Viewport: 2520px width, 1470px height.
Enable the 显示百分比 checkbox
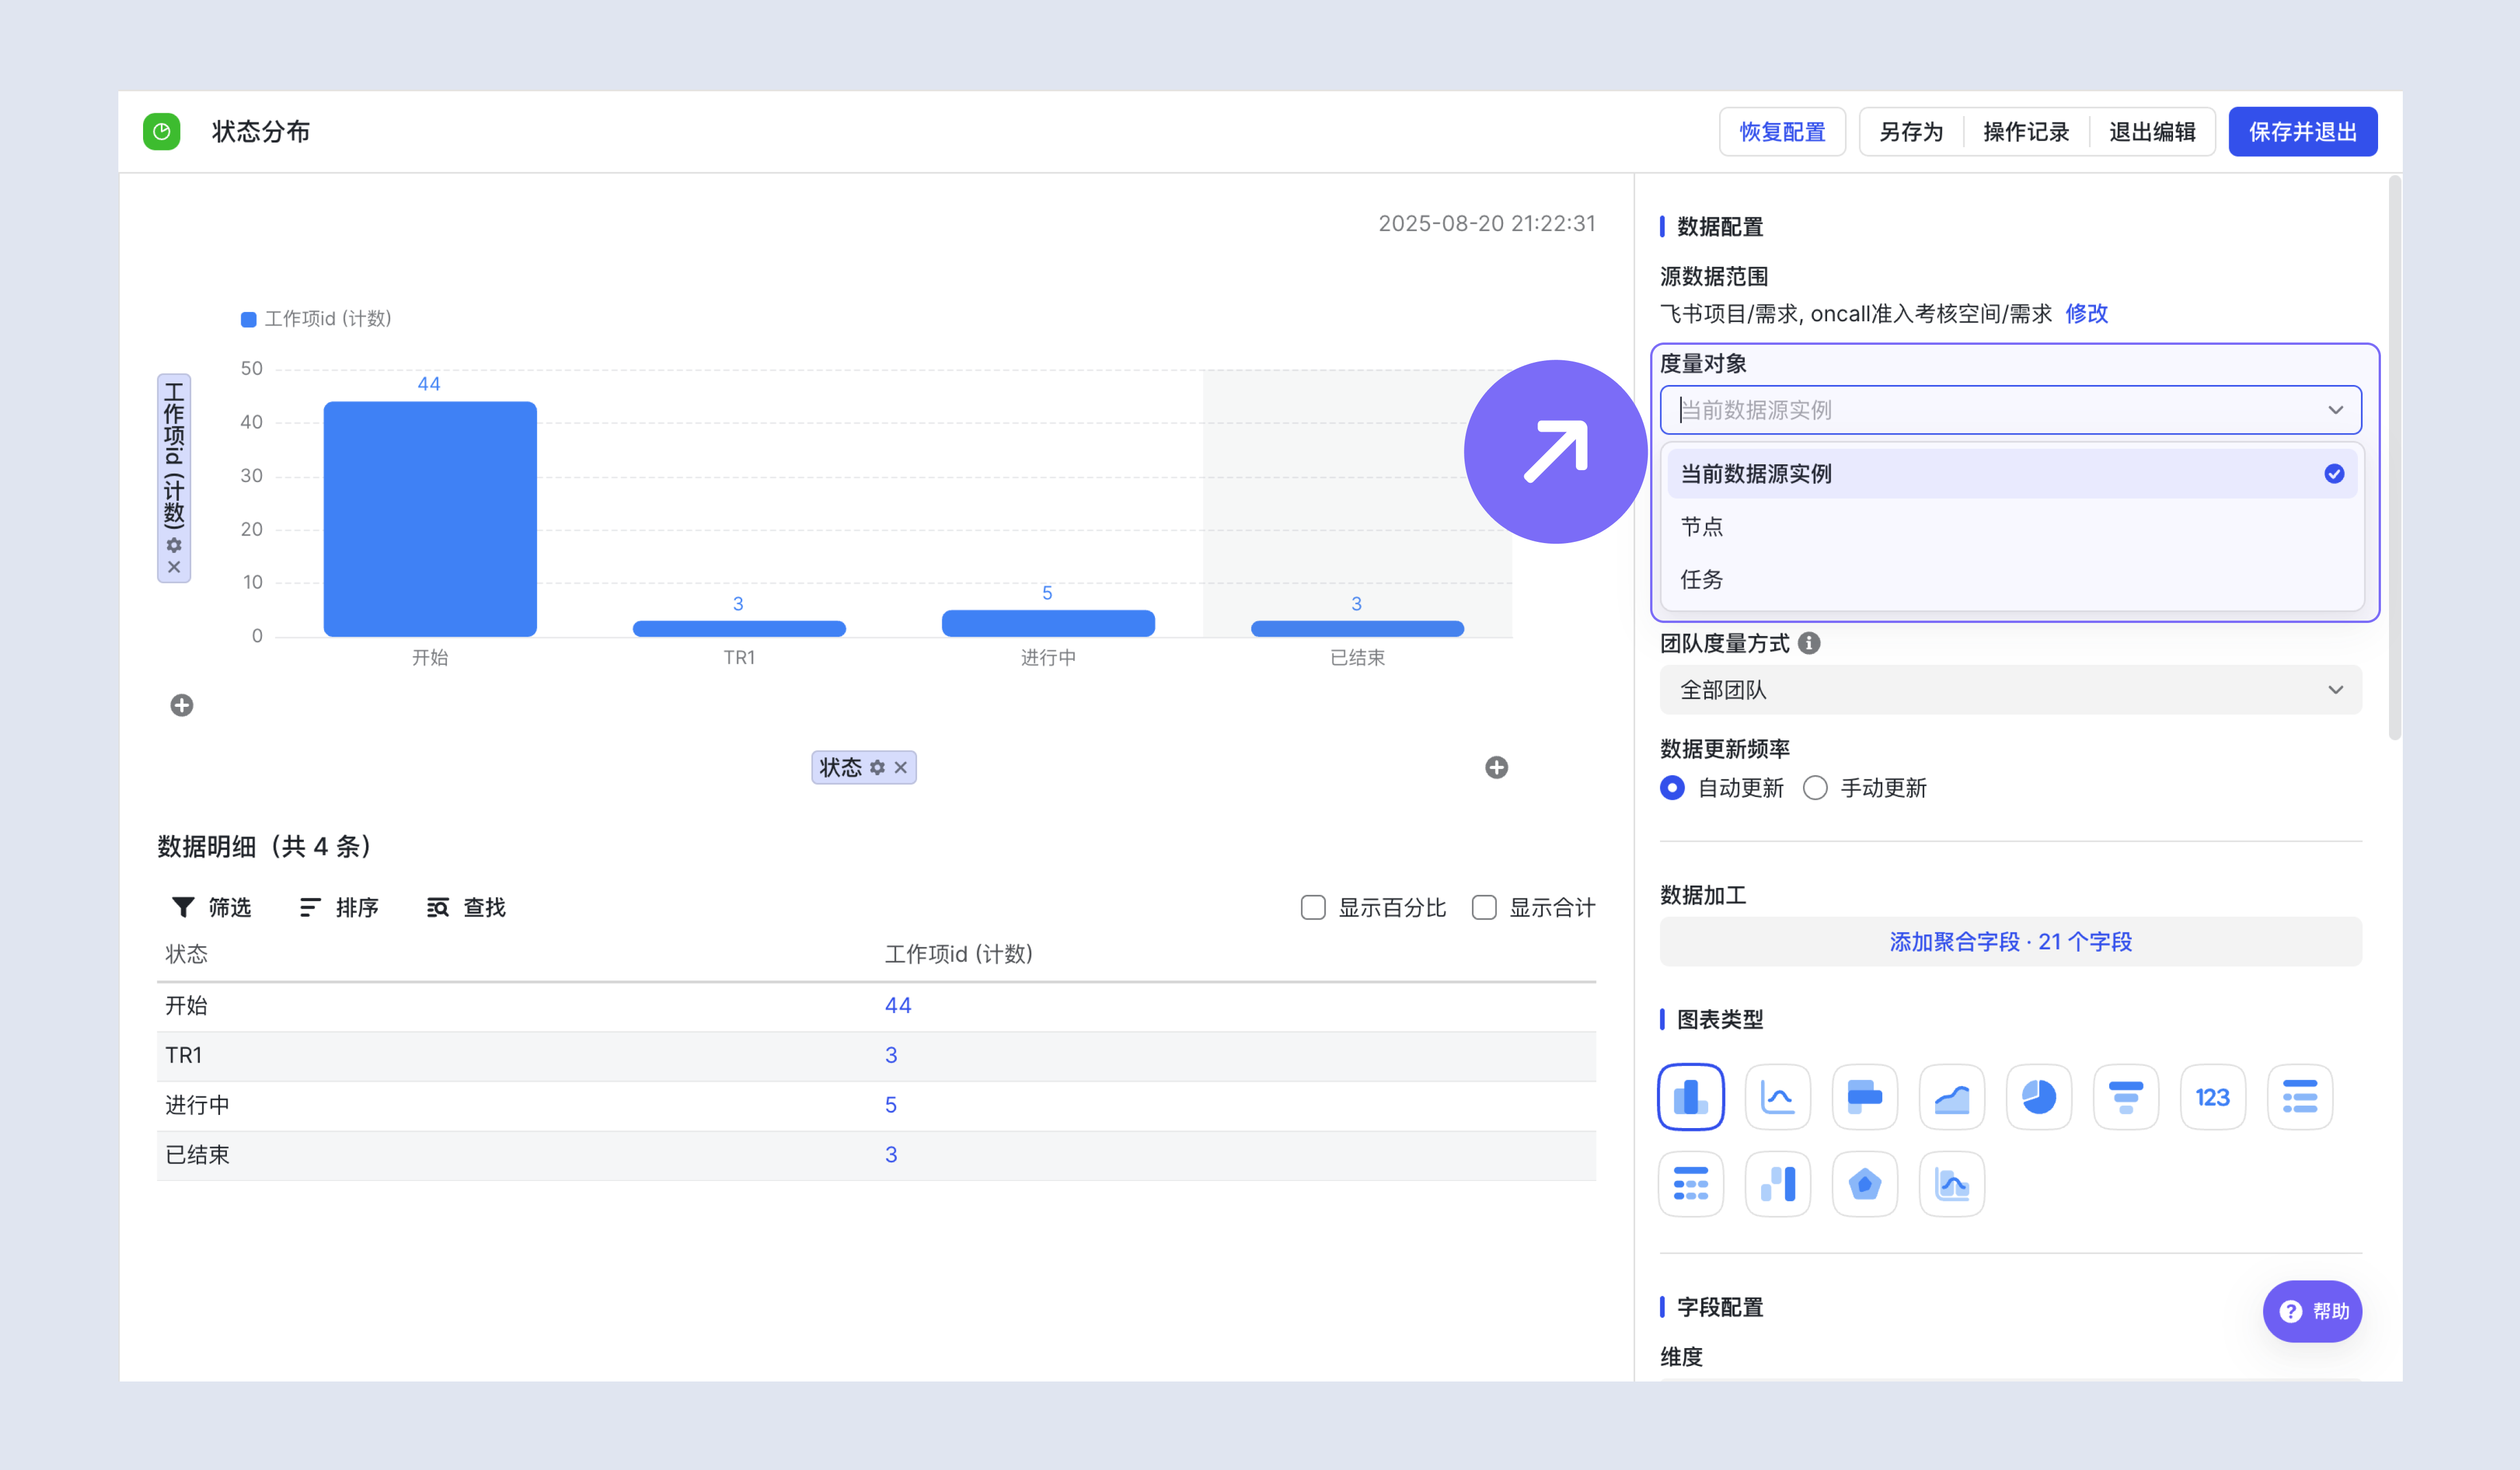(x=1312, y=907)
